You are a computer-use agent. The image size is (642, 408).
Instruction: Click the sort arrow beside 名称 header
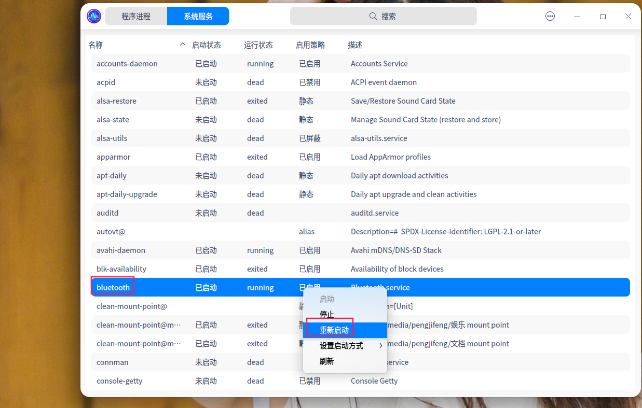click(182, 45)
